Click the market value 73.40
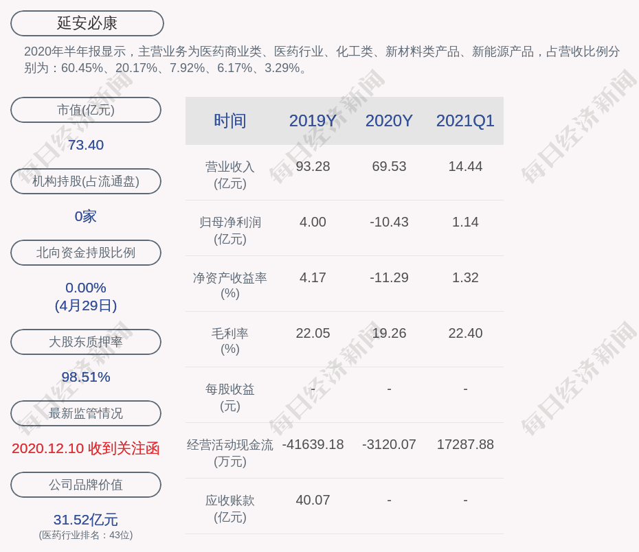 pyautogui.click(x=86, y=145)
